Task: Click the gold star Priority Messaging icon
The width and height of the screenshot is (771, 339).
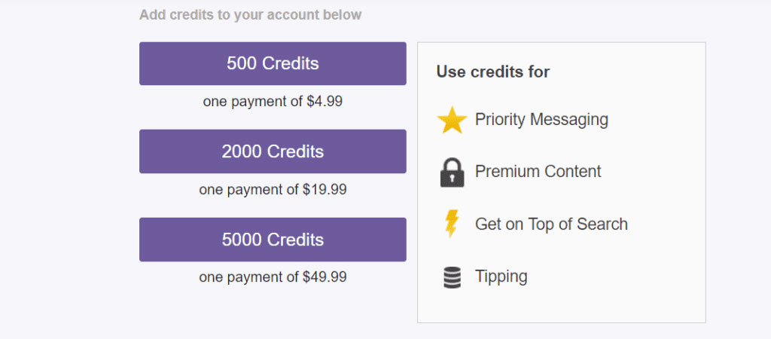Action: (x=452, y=121)
